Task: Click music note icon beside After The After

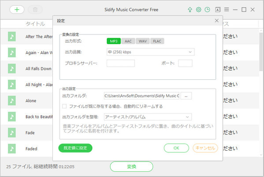Action: 12,37
